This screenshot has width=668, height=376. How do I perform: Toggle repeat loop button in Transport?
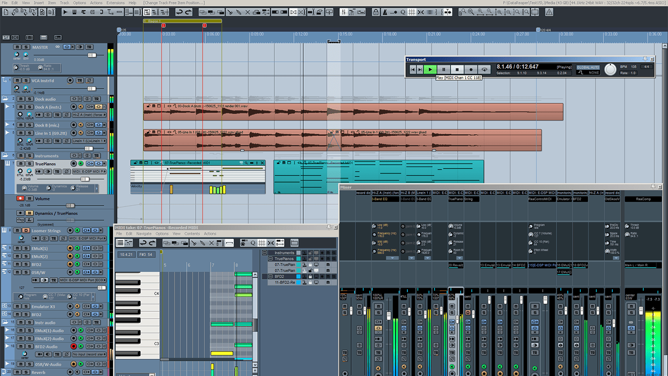point(484,70)
